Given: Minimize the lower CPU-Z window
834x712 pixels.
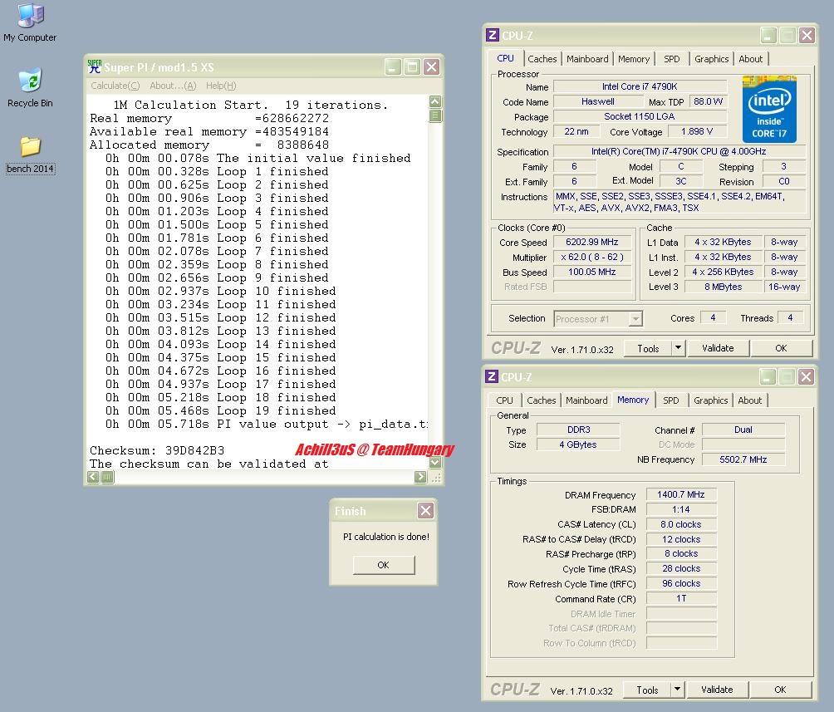Looking at the screenshot, I should click(x=767, y=377).
